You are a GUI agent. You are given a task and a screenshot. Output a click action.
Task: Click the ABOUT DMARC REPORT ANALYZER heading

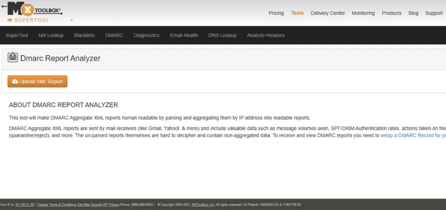63,105
